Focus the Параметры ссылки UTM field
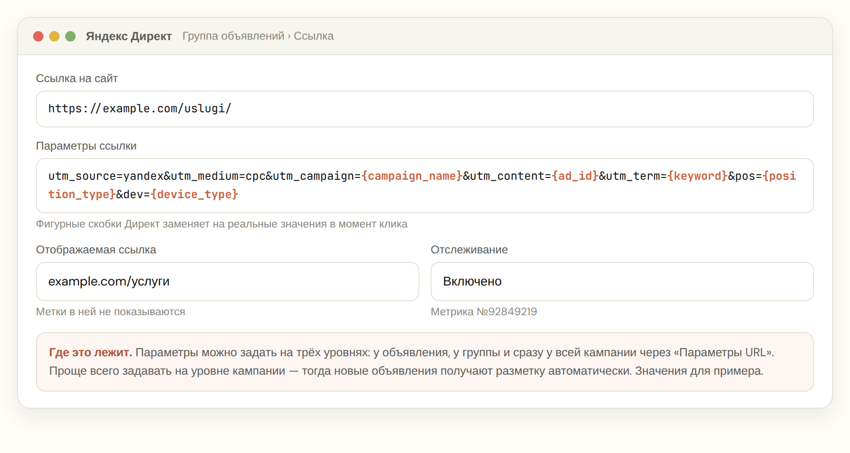 425,185
